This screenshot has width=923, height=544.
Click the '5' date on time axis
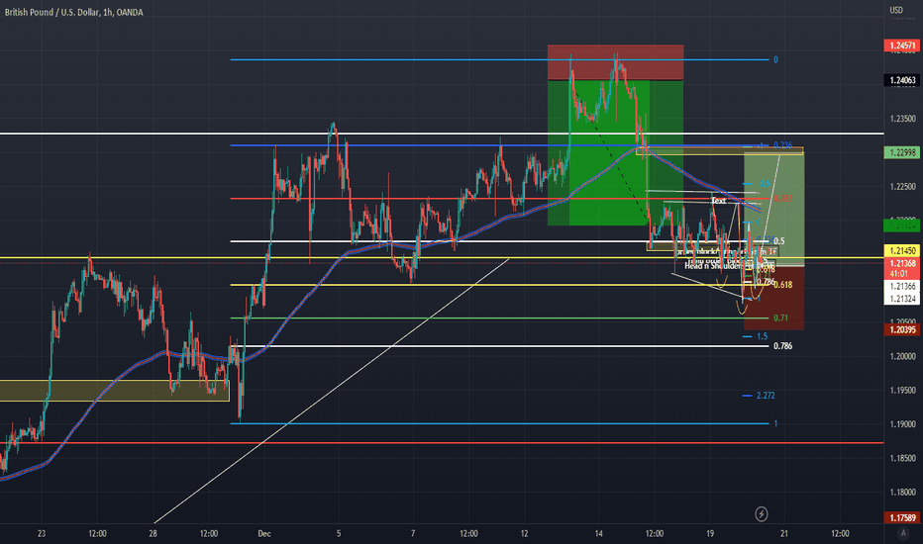click(x=339, y=534)
